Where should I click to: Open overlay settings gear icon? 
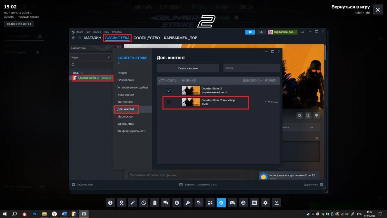click(265, 203)
